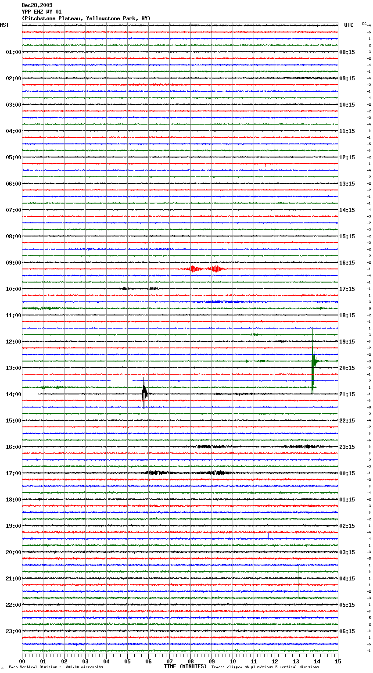Screen dimensions: 373x673
Task: Select the 06:00 MST time label
Action: pos(14,184)
